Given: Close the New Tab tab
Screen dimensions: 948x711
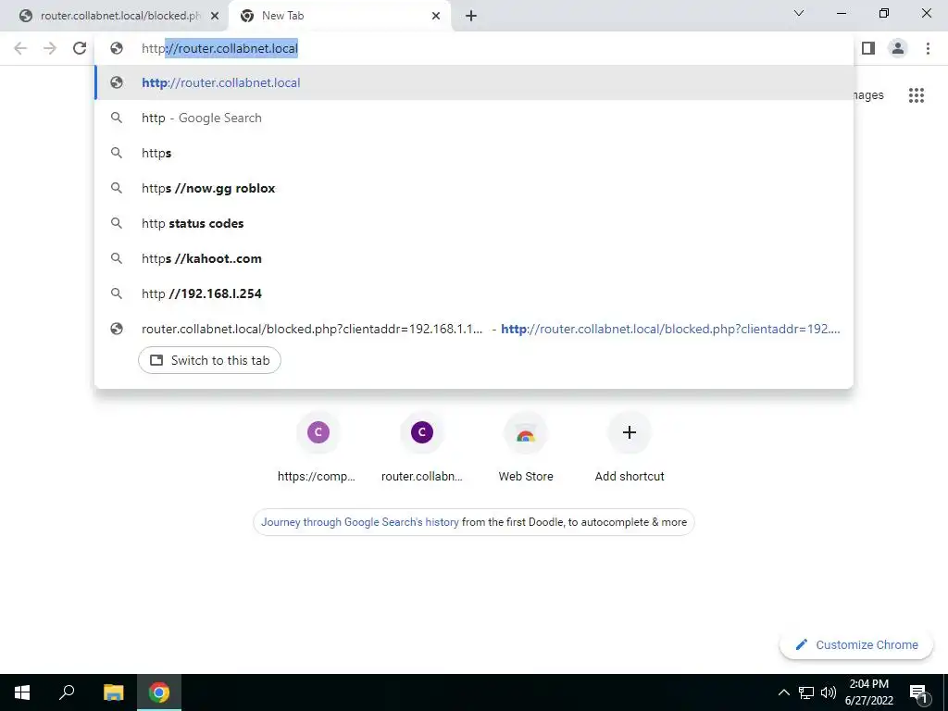Looking at the screenshot, I should coord(435,17).
